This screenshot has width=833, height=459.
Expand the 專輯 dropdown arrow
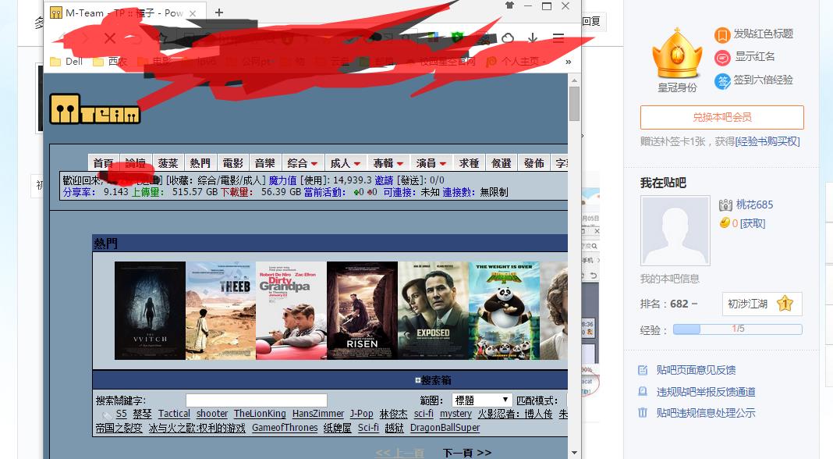(x=400, y=164)
